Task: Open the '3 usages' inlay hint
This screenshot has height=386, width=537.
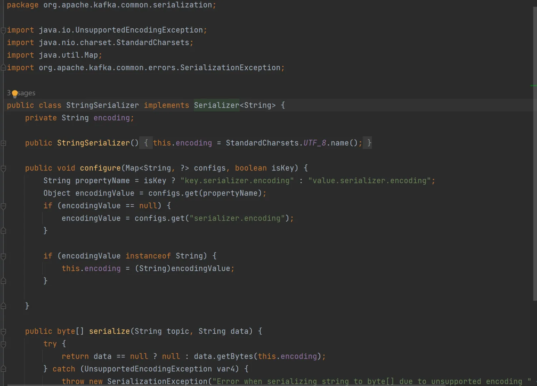Action: pyautogui.click(x=25, y=93)
